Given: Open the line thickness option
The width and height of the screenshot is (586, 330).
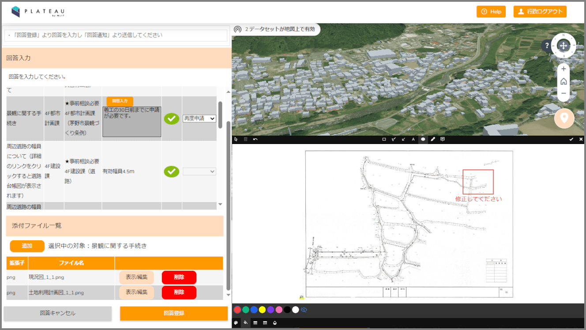Looking at the screenshot, I should 255,323.
